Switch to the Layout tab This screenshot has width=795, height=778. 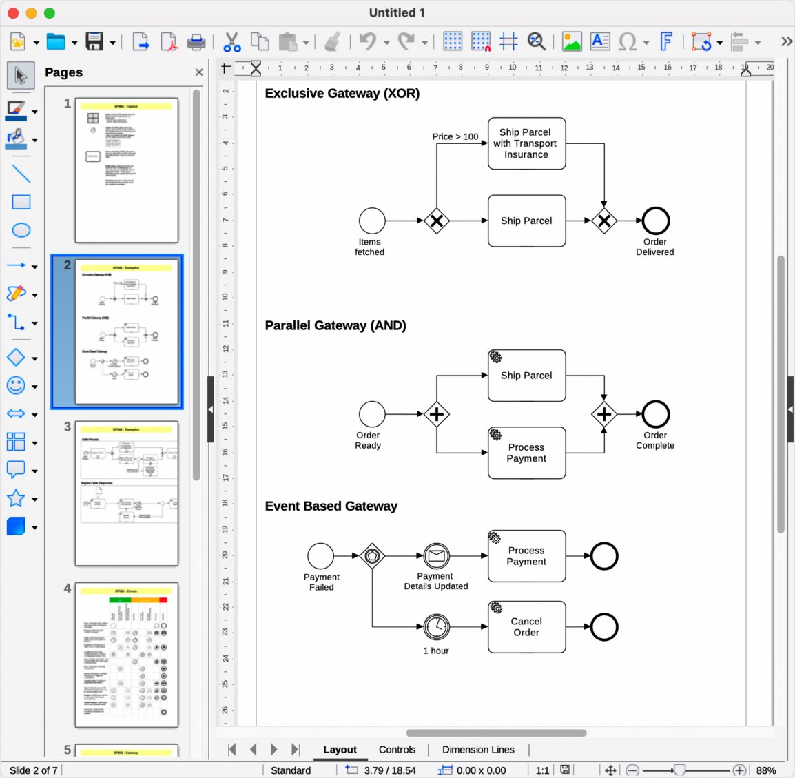point(340,750)
